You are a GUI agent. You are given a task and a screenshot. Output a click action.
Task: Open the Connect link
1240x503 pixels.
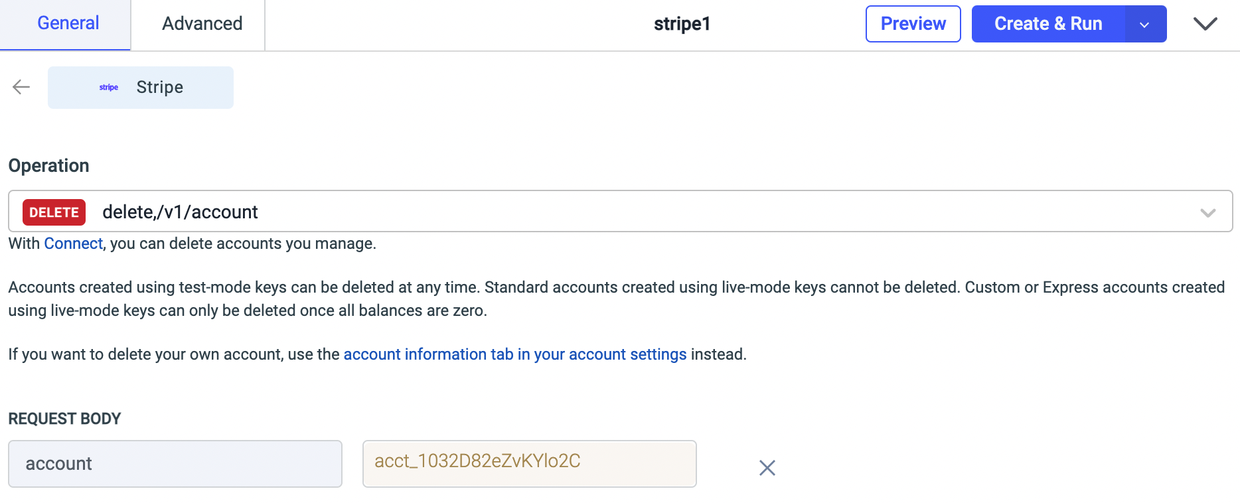click(73, 244)
